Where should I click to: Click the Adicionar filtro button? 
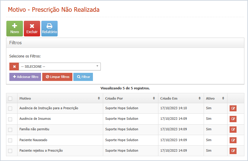[25, 77]
